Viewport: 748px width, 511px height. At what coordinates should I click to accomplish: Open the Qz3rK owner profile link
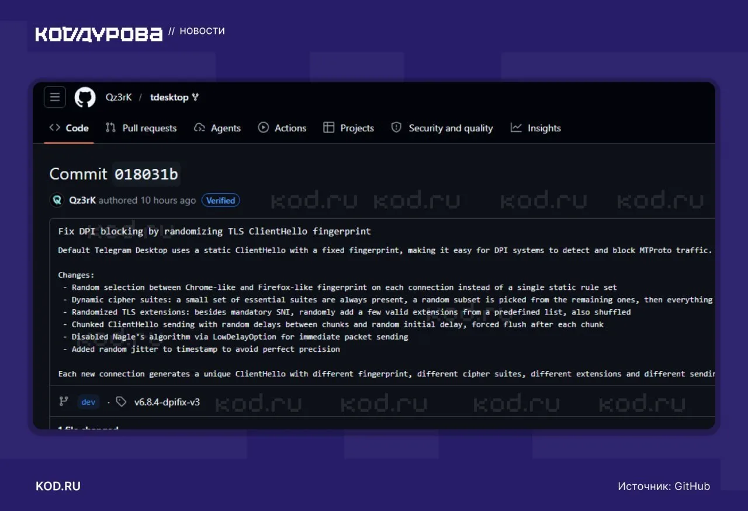pyautogui.click(x=119, y=97)
